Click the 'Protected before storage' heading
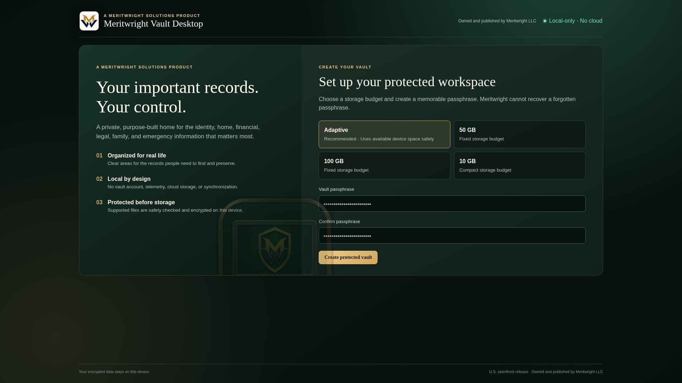 coord(141,202)
